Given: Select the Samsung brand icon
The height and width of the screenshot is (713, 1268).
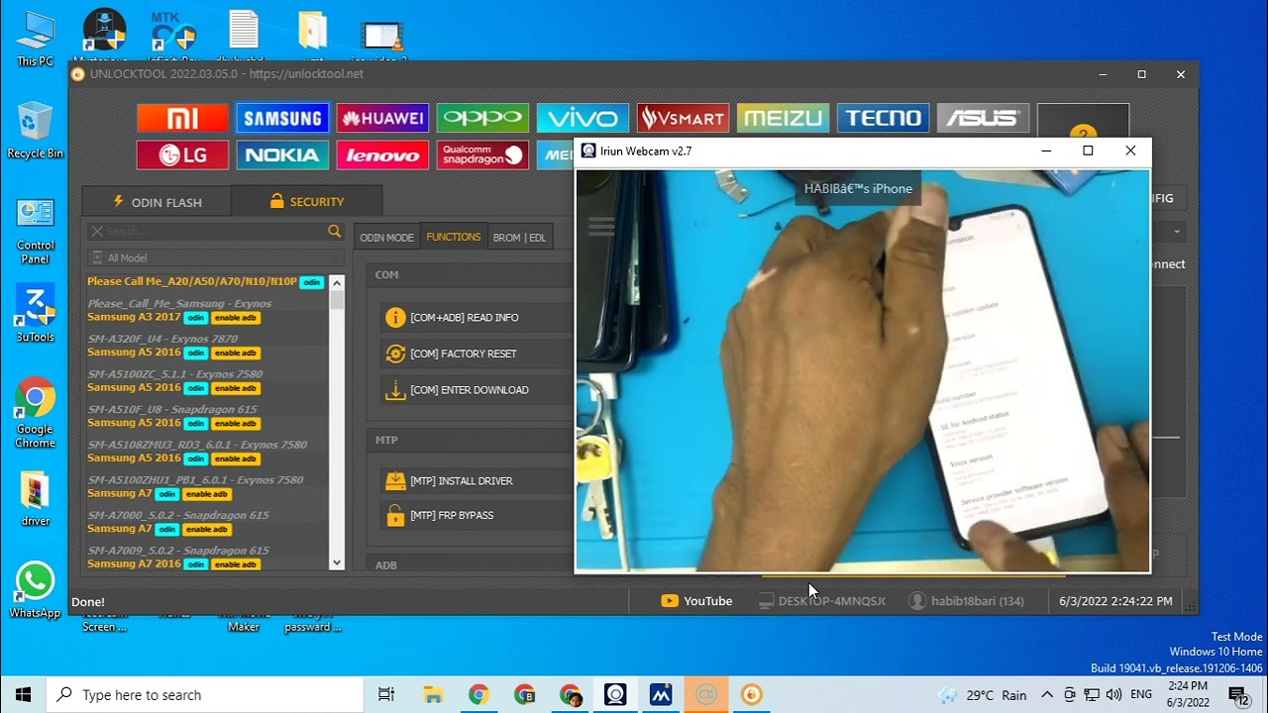Looking at the screenshot, I should click(282, 118).
